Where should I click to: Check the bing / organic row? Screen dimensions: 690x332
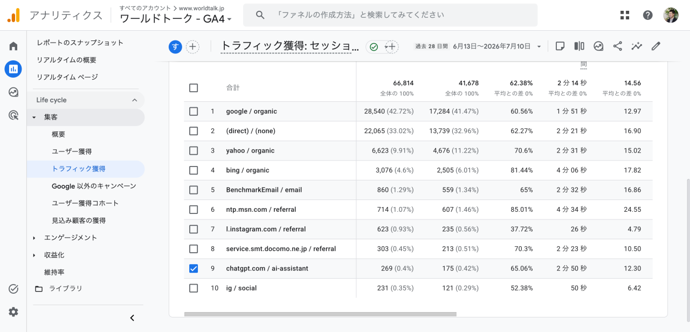pyautogui.click(x=194, y=170)
